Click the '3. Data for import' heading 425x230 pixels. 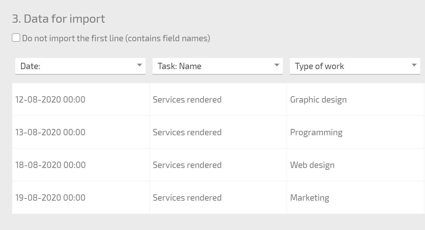click(x=58, y=19)
